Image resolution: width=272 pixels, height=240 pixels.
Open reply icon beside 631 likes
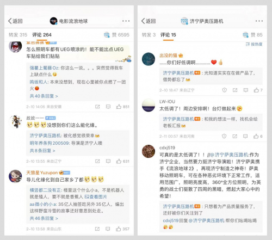coord(108,161)
